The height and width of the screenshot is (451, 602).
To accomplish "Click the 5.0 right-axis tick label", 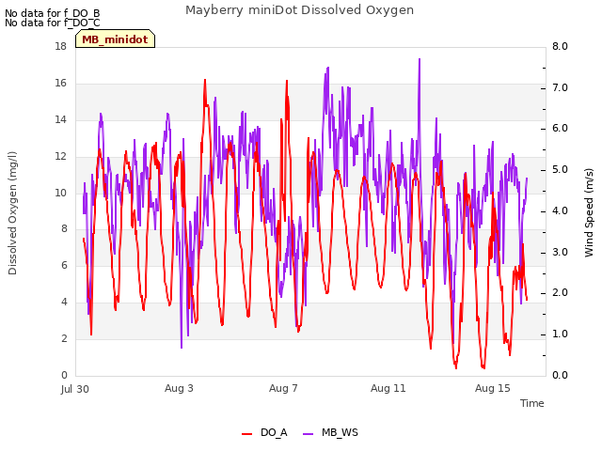I will click(560, 169).
